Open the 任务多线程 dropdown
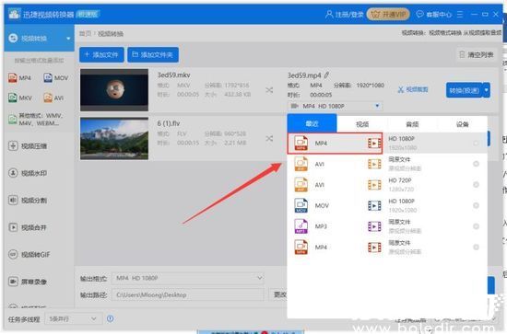507x334 pixels. click(x=73, y=319)
